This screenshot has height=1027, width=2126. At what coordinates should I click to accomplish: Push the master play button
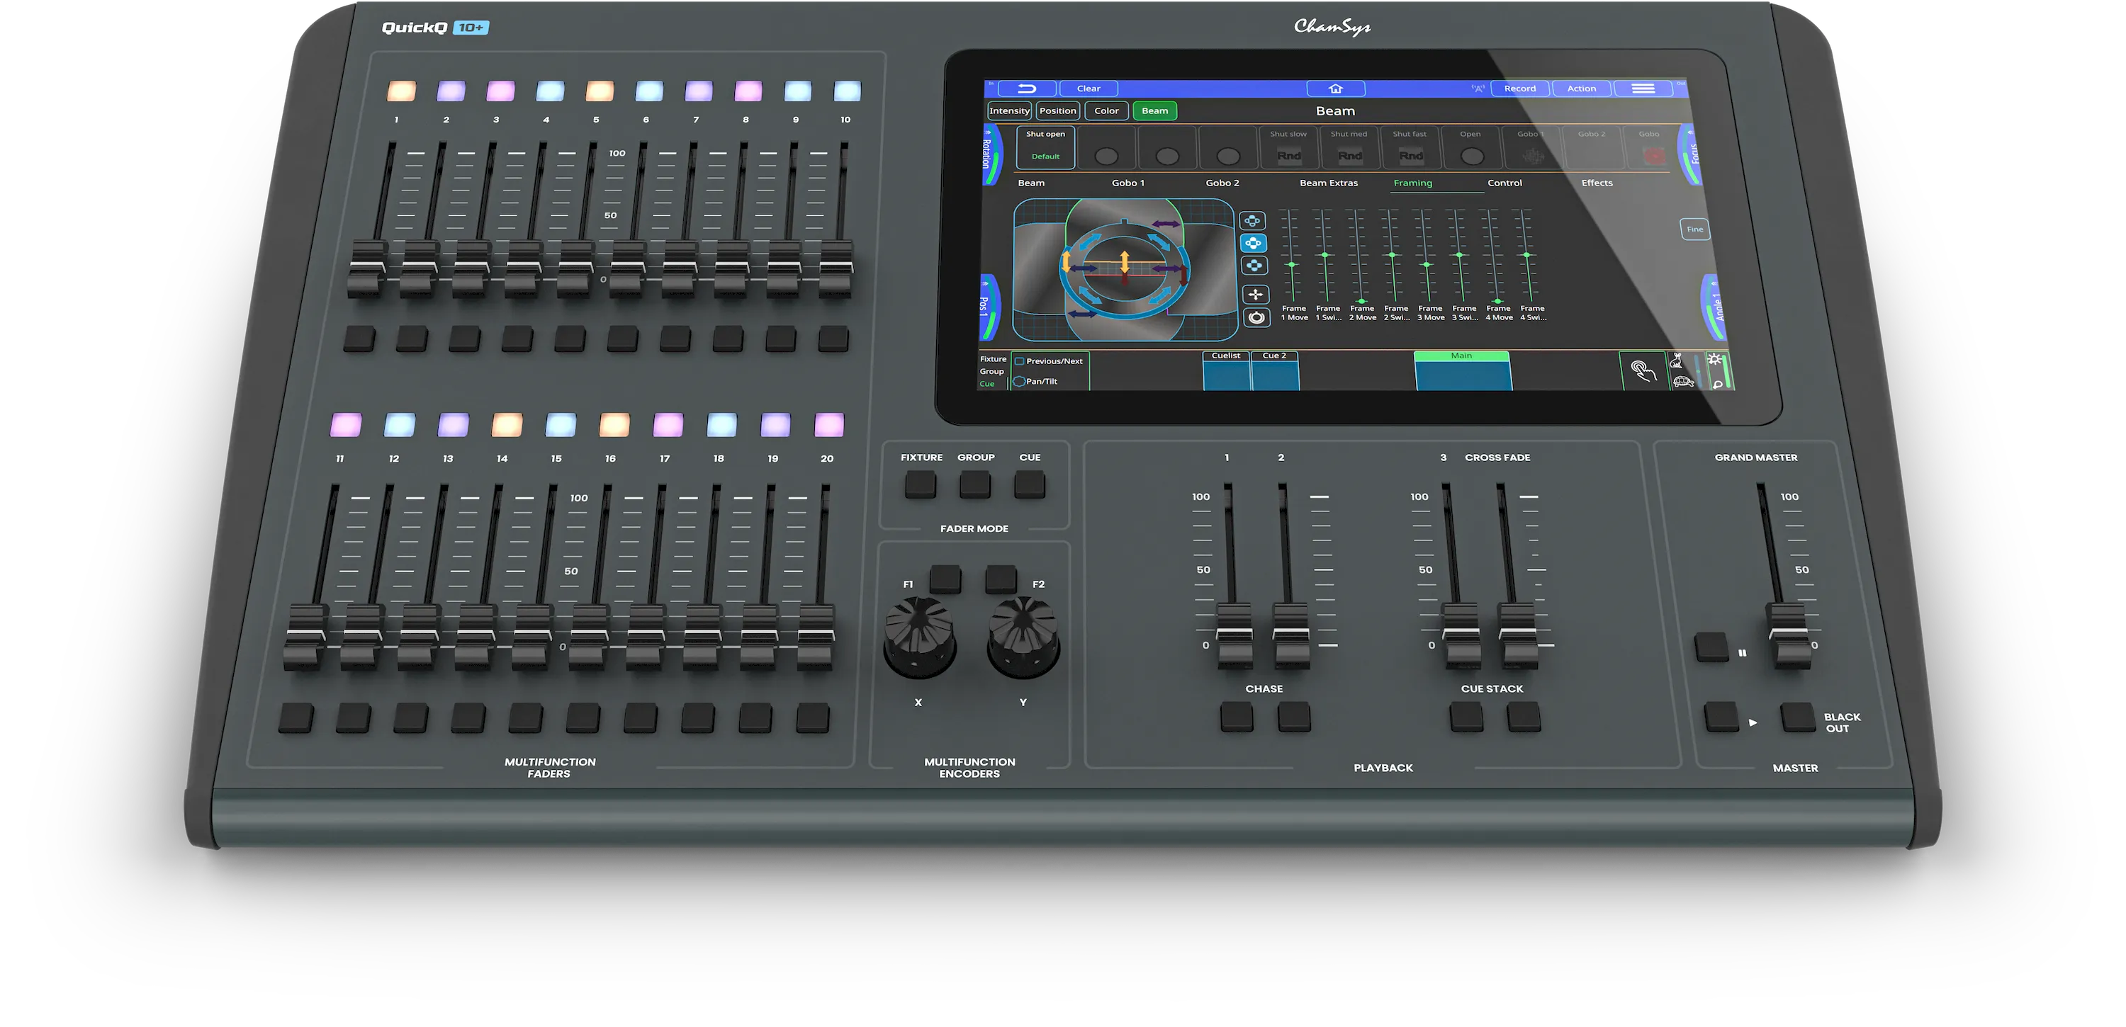pos(1721,717)
